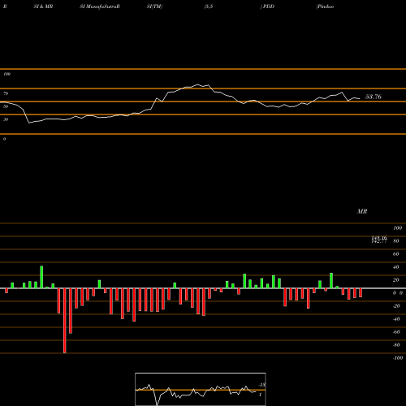Click the MR axis label '80'

pyautogui.click(x=396, y=241)
